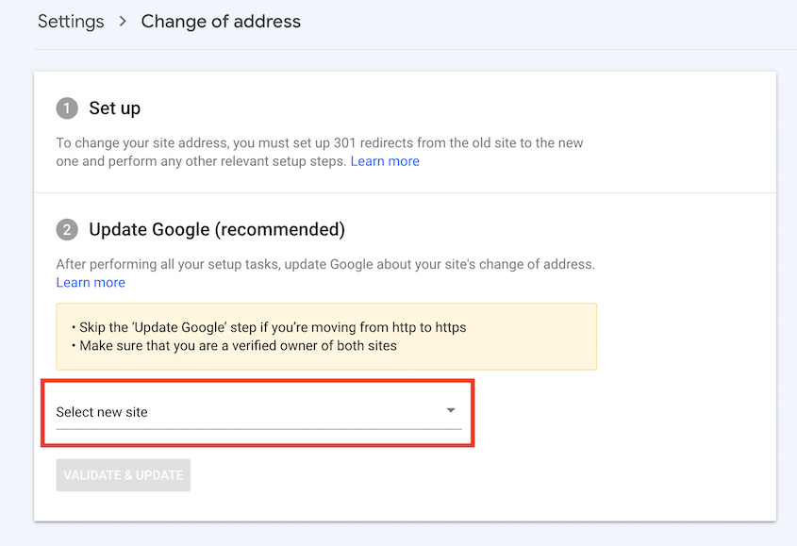Click the Select new site input field
Image resolution: width=797 pixels, height=546 pixels.
click(x=189, y=412)
